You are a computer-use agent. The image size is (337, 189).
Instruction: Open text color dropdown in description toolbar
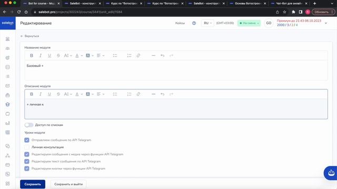pyautogui.click(x=79, y=94)
